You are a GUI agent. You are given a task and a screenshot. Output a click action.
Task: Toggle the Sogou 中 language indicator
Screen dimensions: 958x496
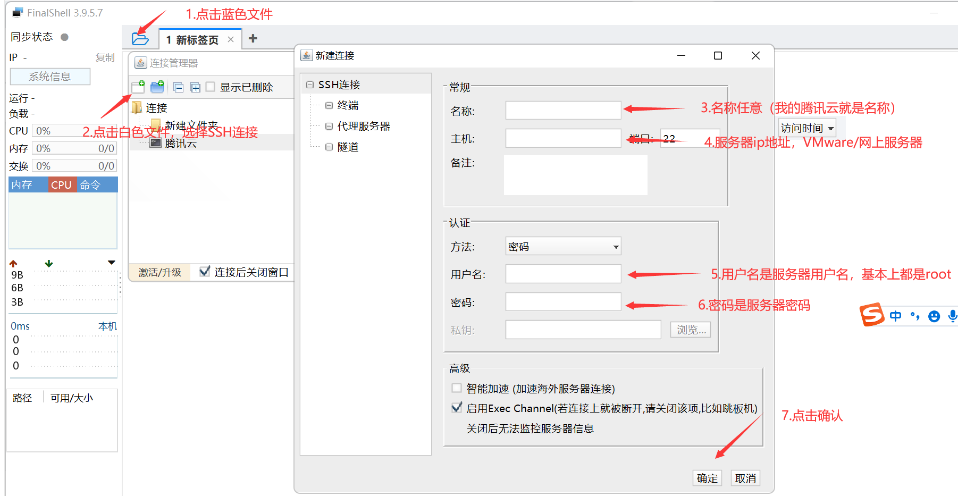pyautogui.click(x=896, y=316)
